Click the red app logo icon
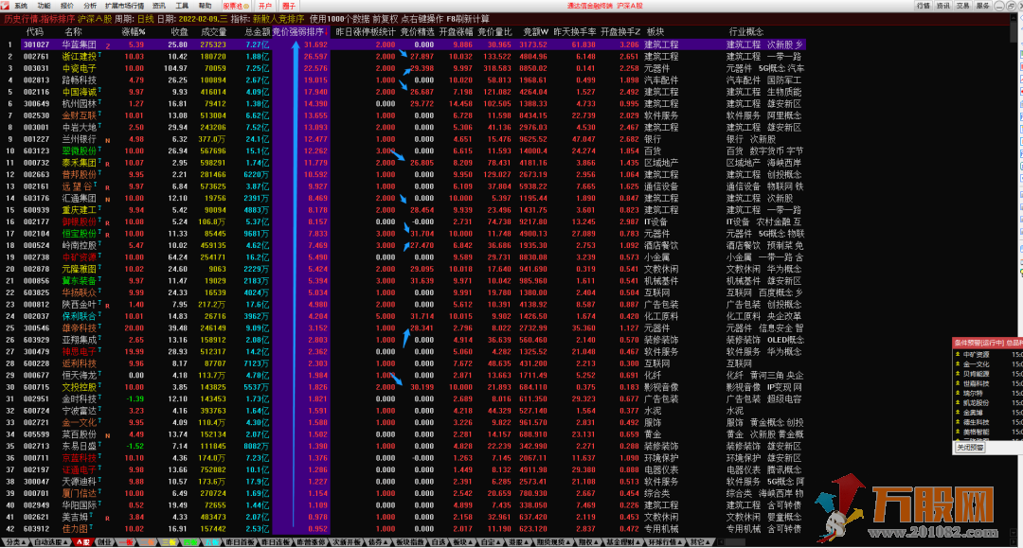This screenshot has width=1023, height=548. [6, 6]
